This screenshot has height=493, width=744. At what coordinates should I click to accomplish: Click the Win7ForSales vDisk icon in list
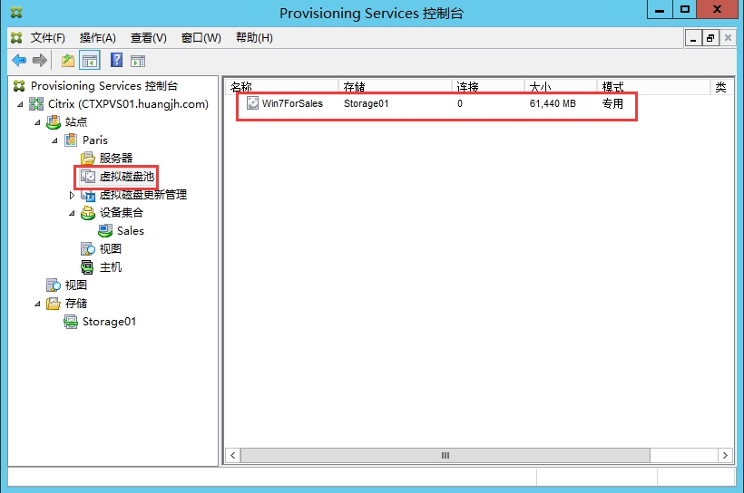coord(252,103)
